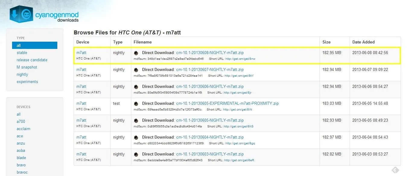Download cm-10.1-20130605-EXPERIMENTAL-m7att-PROXIMITY.zip
This screenshot has height=176, width=407.
click(x=227, y=103)
